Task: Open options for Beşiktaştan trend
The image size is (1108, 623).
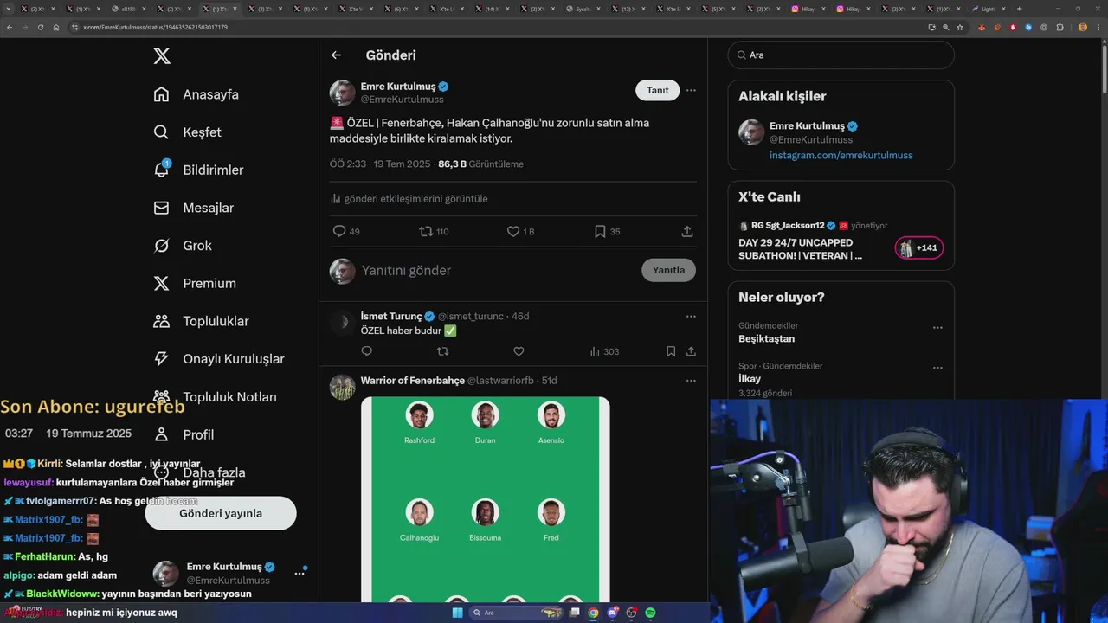Action: click(937, 328)
